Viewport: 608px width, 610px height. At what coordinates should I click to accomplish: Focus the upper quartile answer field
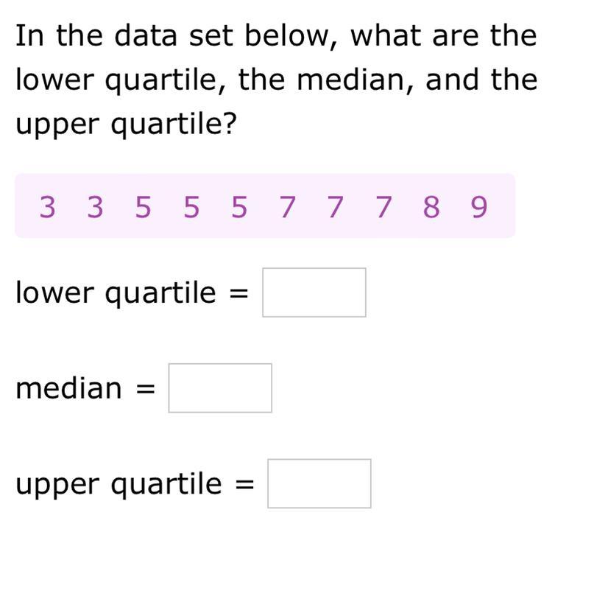point(319,483)
